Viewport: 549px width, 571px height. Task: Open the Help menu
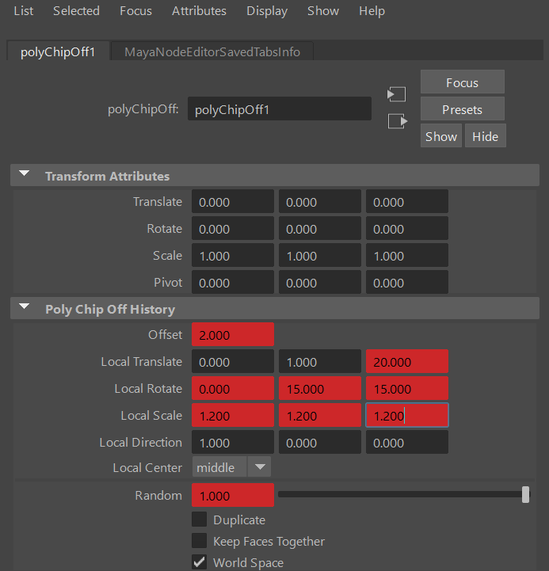tap(372, 11)
